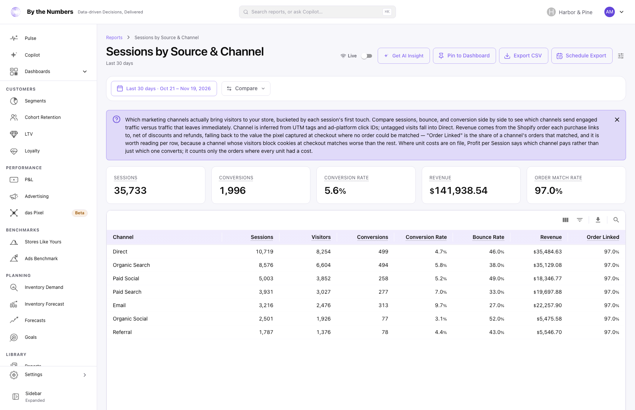Sort table by Sessions column
Image resolution: width=635 pixels, height=410 pixels.
[262, 237]
